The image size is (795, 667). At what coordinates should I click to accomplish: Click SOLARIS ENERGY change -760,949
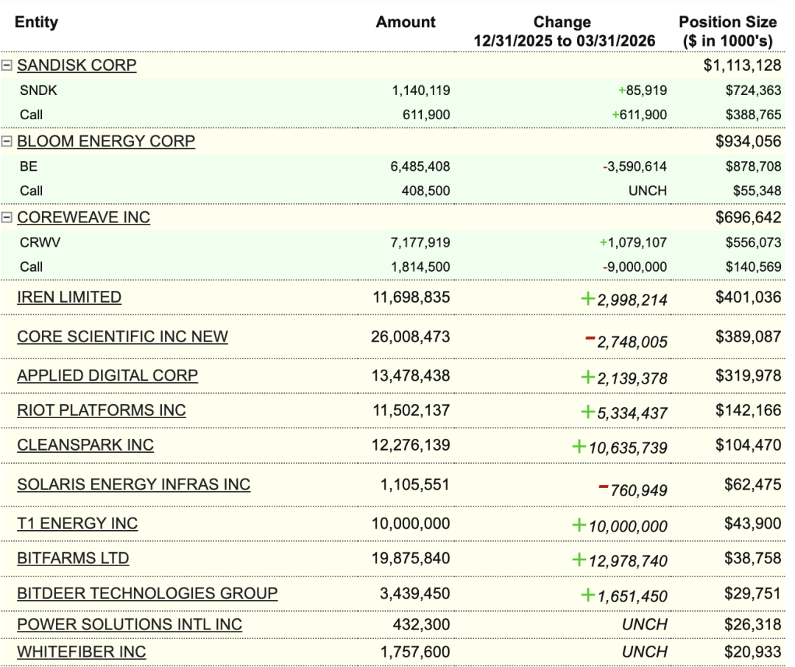[x=633, y=489]
